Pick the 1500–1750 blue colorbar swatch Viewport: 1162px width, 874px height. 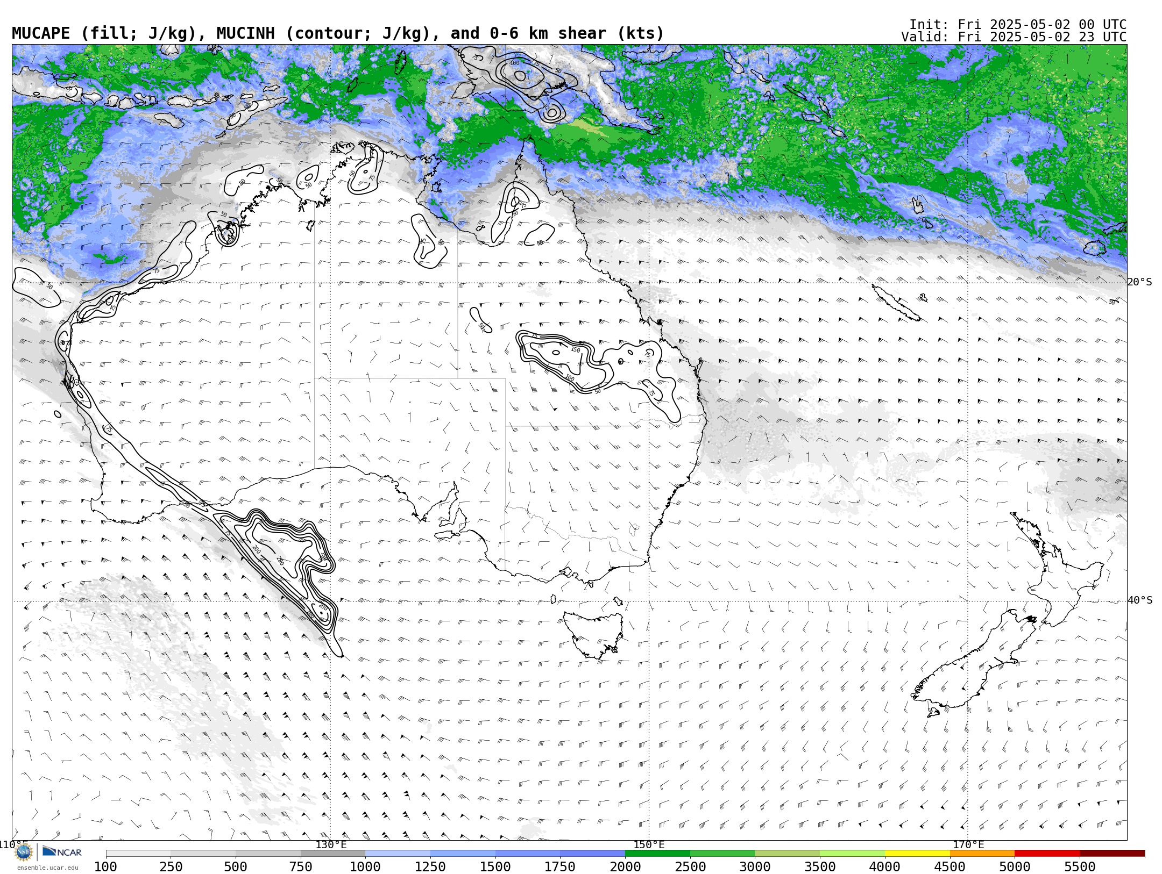pyautogui.click(x=528, y=854)
